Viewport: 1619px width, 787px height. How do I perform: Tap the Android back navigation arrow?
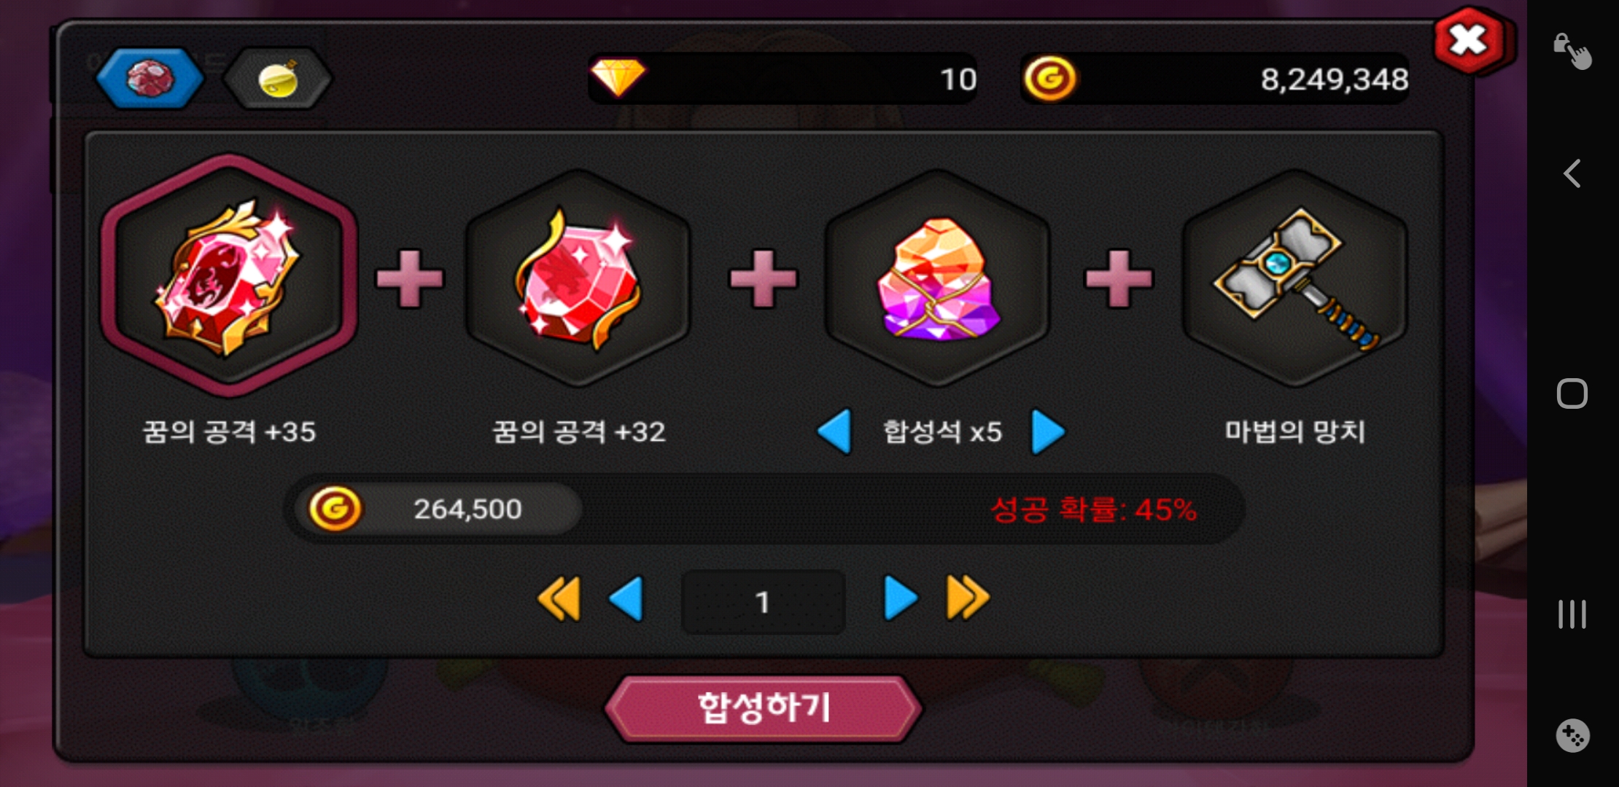[x=1572, y=173]
